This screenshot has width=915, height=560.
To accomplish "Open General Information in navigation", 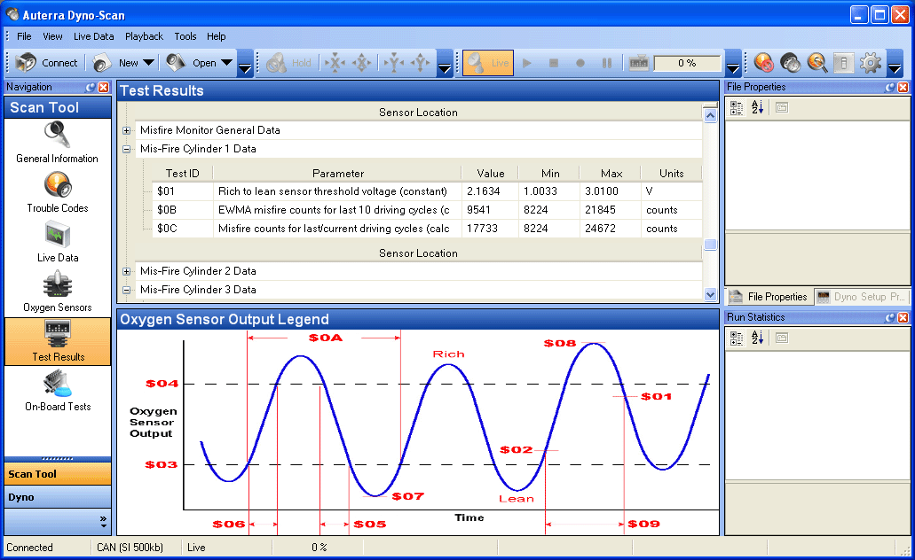I will [57, 143].
